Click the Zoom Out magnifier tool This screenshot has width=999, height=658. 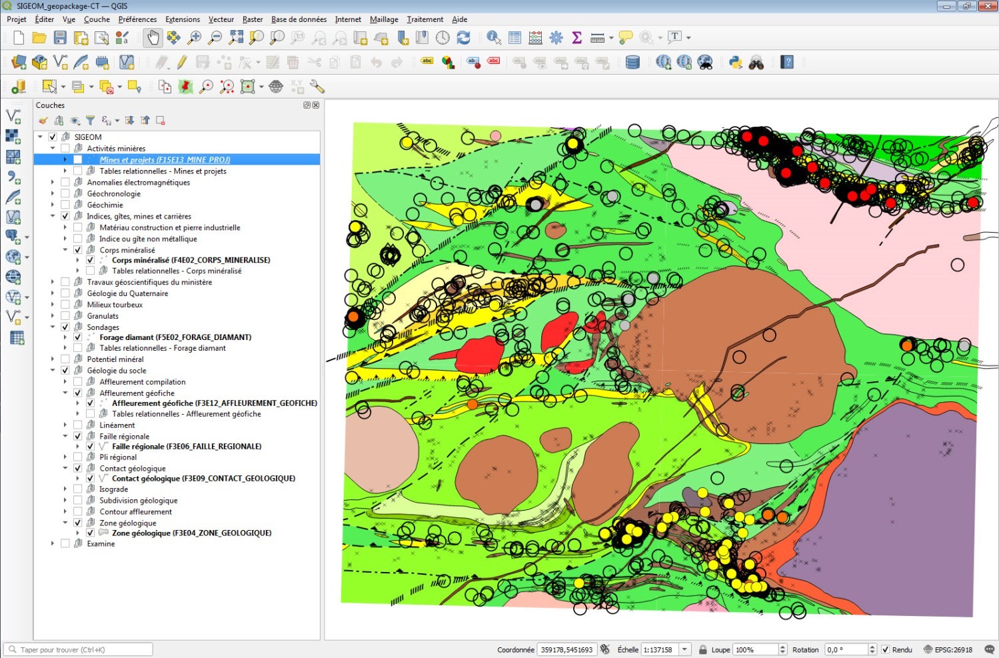point(215,38)
